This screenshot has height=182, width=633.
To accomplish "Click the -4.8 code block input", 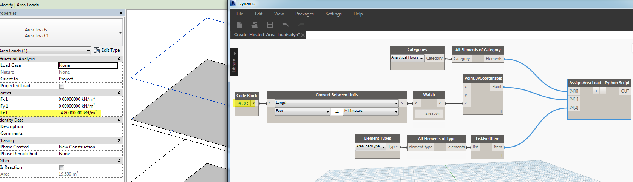I will (x=242, y=103).
